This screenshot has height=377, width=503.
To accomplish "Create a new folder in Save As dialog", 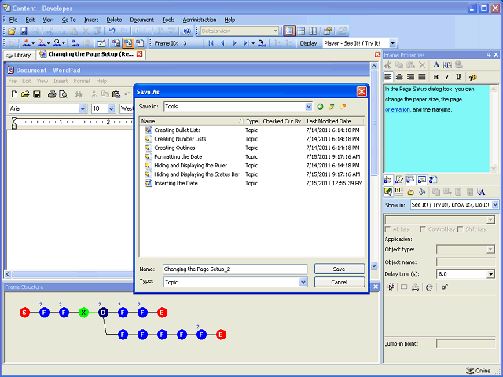I will pos(343,107).
